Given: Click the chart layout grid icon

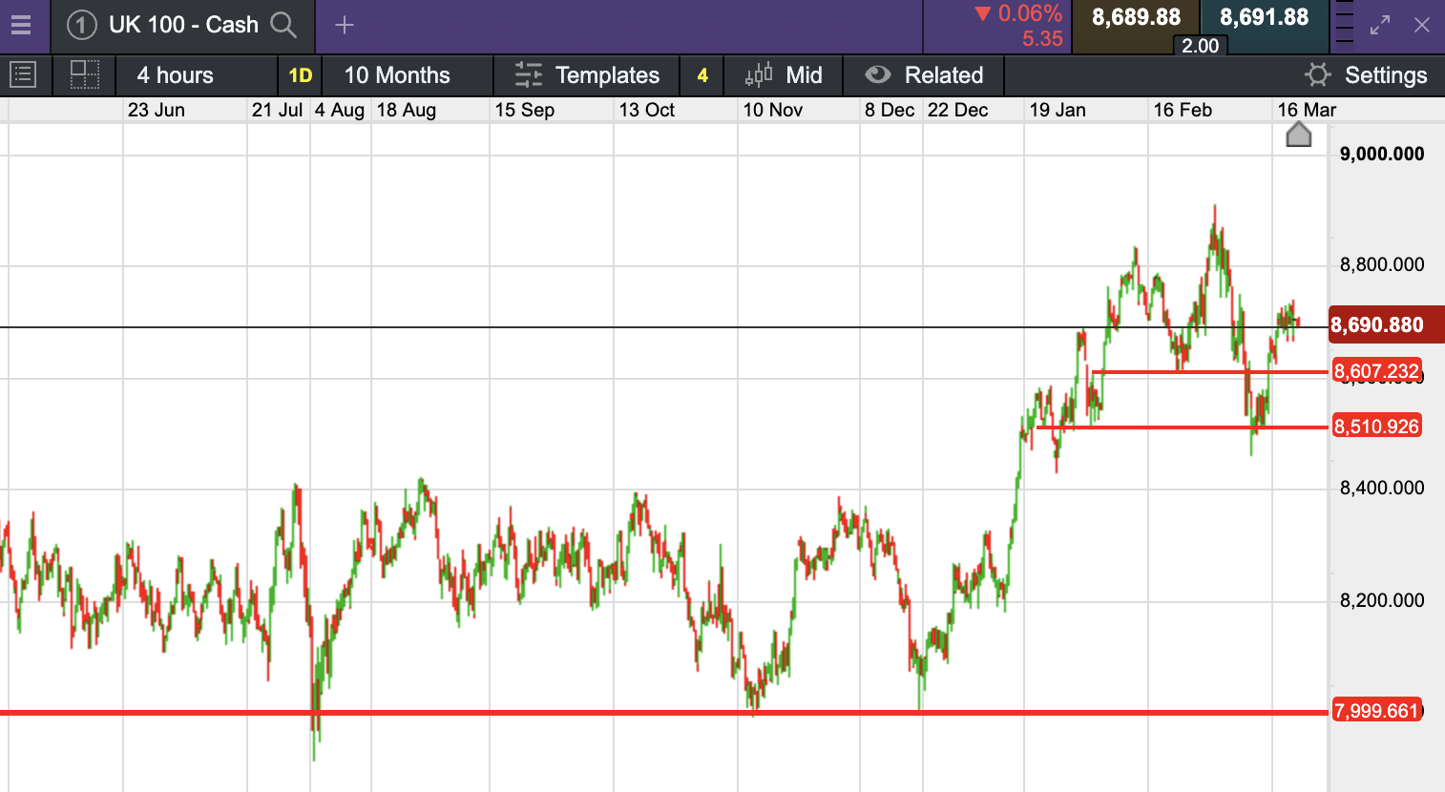Looking at the screenshot, I should [x=85, y=74].
